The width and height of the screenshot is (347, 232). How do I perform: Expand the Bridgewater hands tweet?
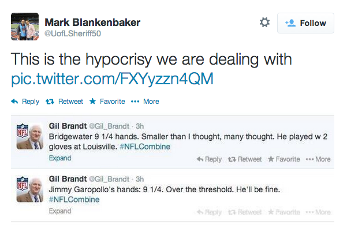(x=60, y=159)
